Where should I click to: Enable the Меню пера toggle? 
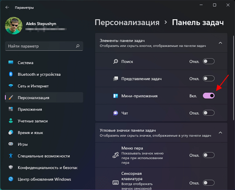(209, 155)
